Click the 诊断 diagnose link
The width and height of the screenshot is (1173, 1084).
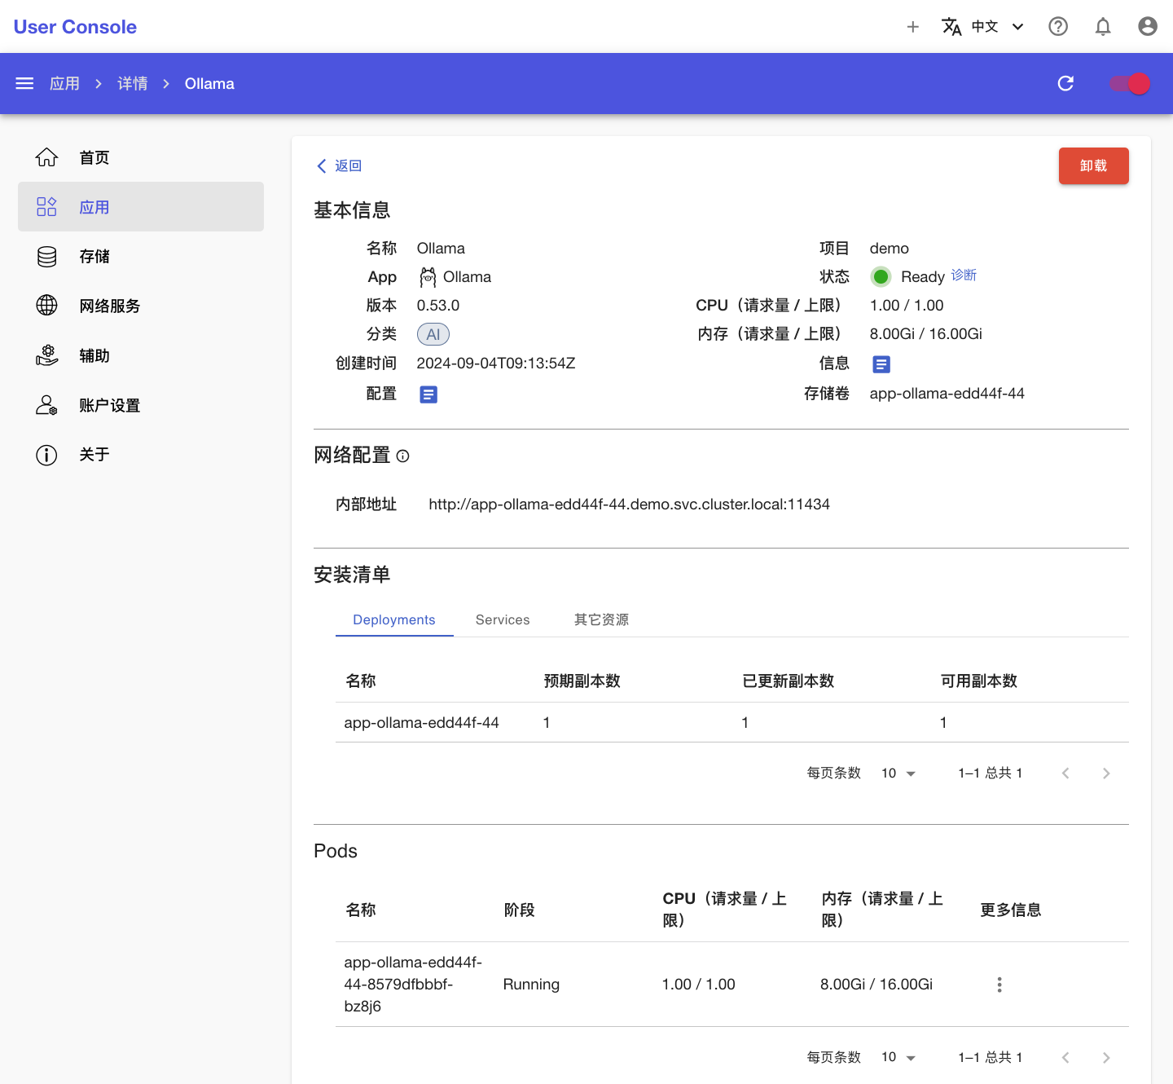click(x=964, y=275)
